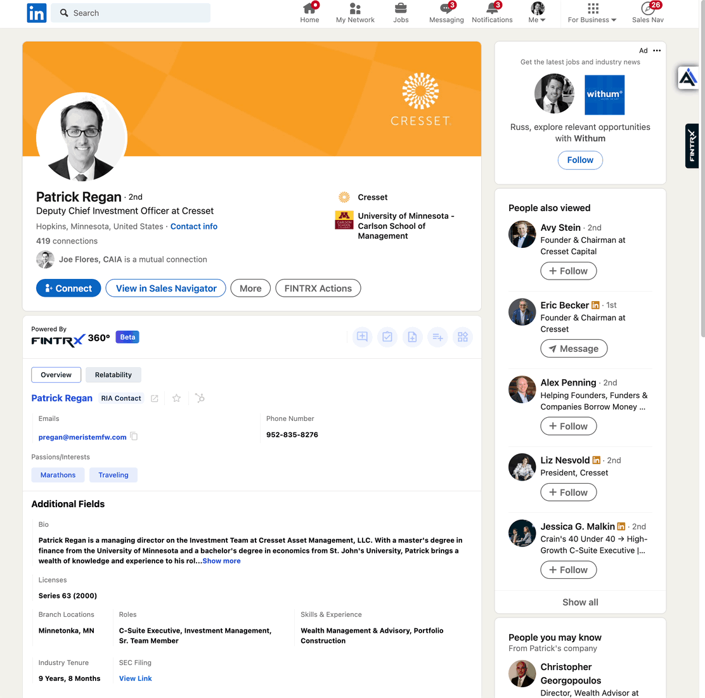
Task: Open Sales Nav compass icon
Action: (x=647, y=8)
